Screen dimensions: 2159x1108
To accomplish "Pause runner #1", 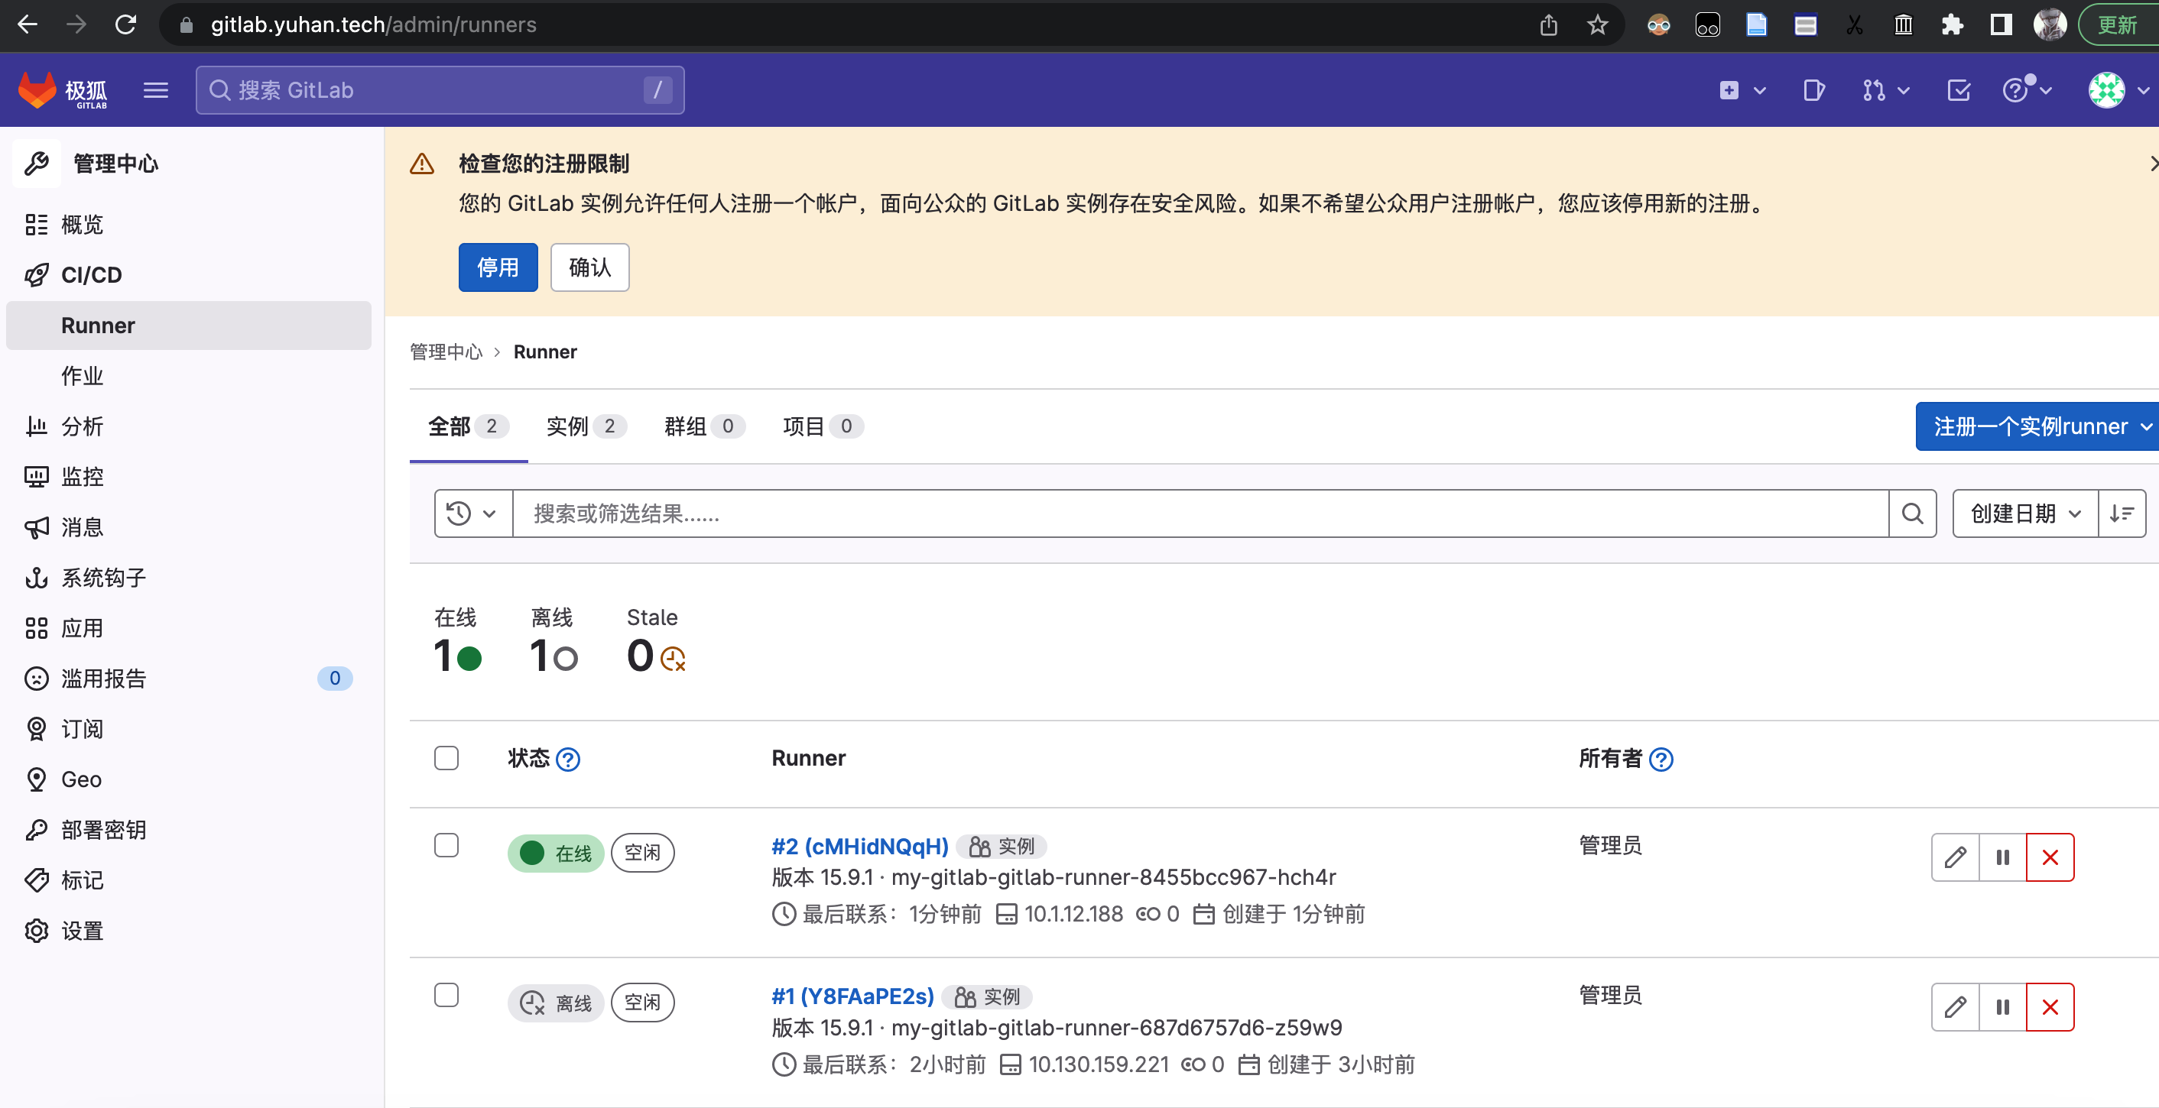I will (2002, 1006).
